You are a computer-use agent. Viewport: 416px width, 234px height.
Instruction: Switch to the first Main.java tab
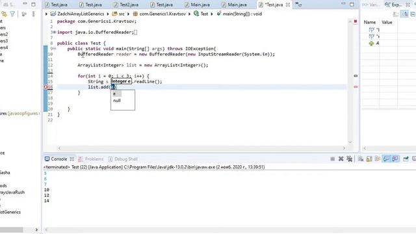point(198,5)
